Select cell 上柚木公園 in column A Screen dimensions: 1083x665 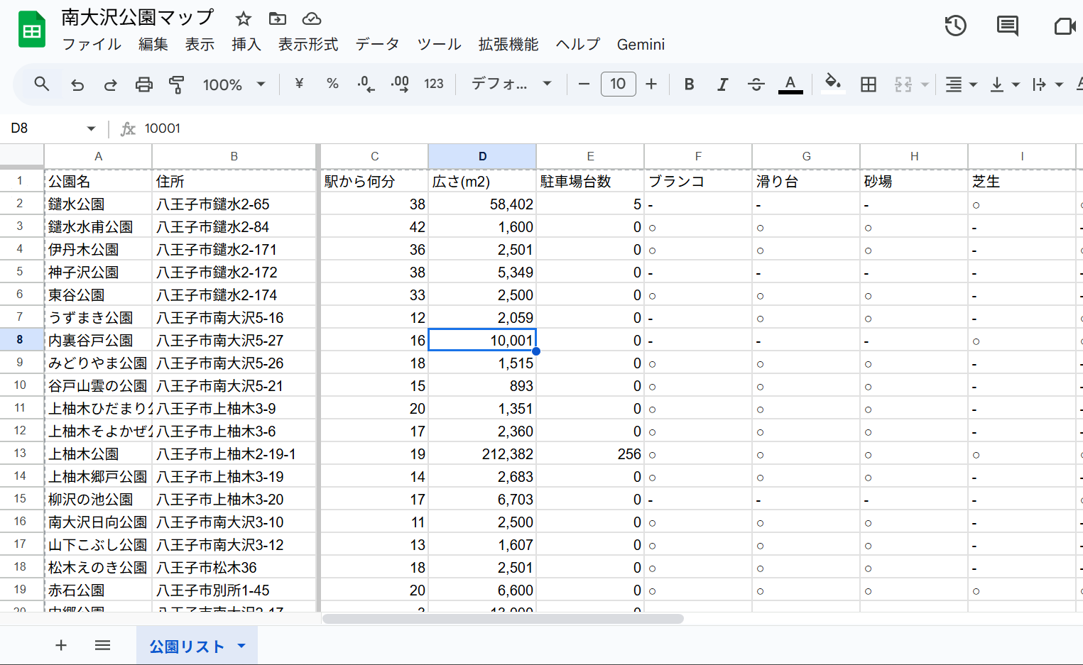click(x=98, y=454)
